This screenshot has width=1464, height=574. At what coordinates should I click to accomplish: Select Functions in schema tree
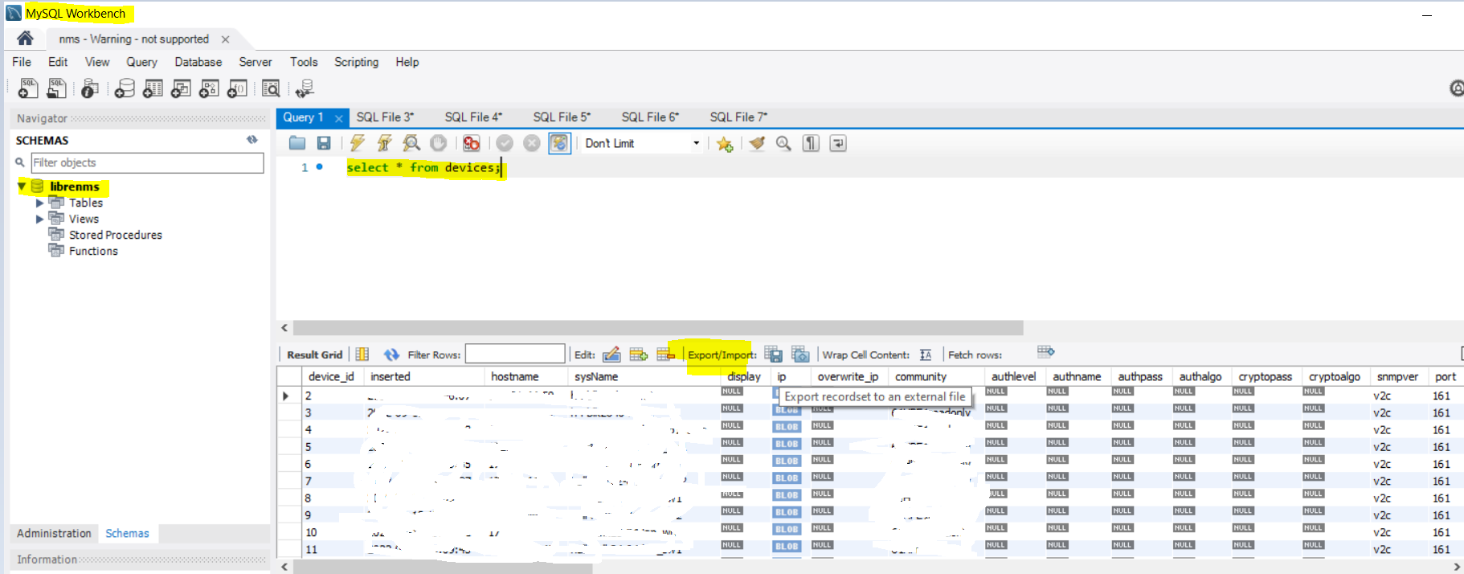pyautogui.click(x=92, y=251)
